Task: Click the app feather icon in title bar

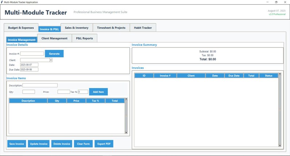Action: 2,2
